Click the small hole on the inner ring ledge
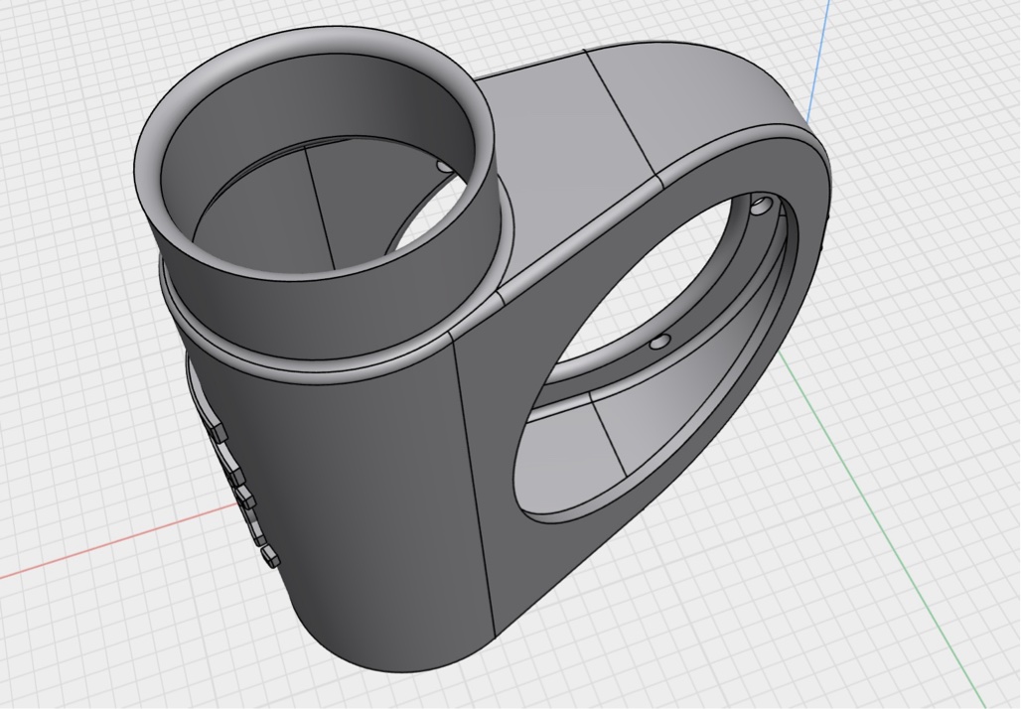This screenshot has width=1021, height=709. (x=660, y=341)
